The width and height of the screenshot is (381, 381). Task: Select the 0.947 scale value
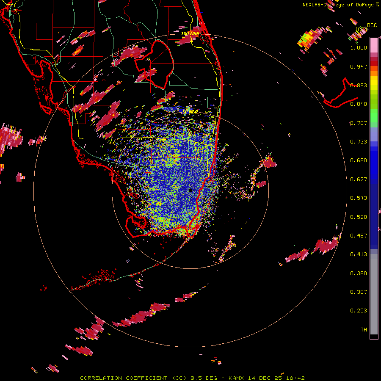(x=359, y=66)
